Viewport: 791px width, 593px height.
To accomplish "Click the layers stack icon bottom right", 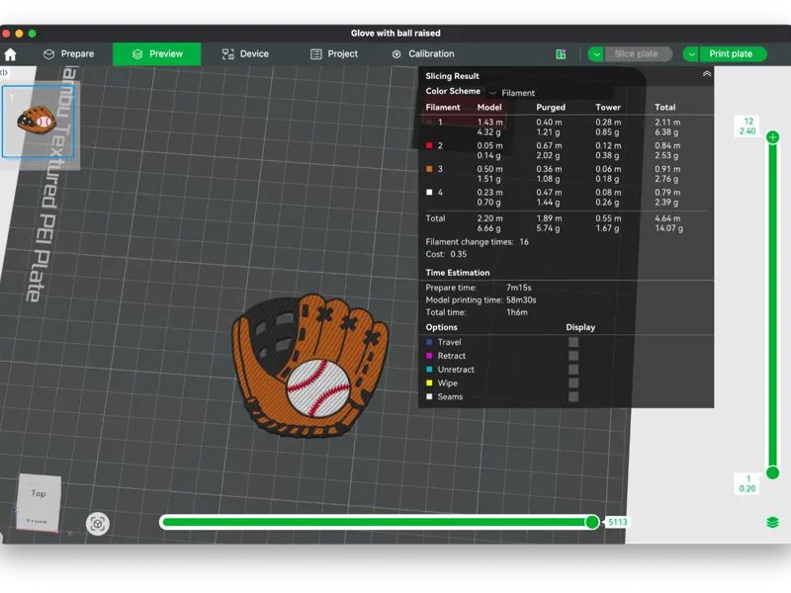I will tap(772, 523).
